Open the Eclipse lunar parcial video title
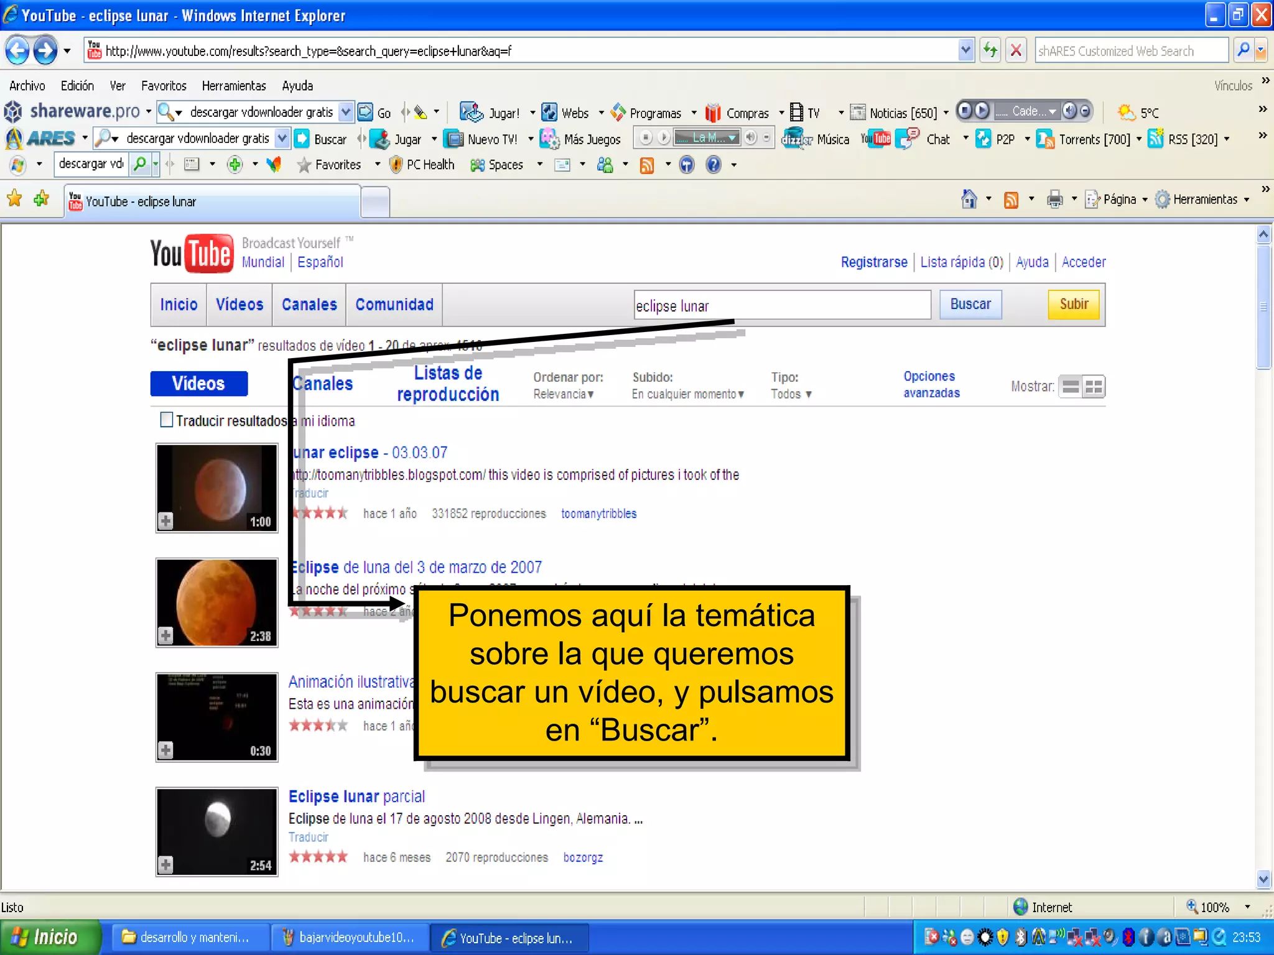The width and height of the screenshot is (1274, 955). 356,796
